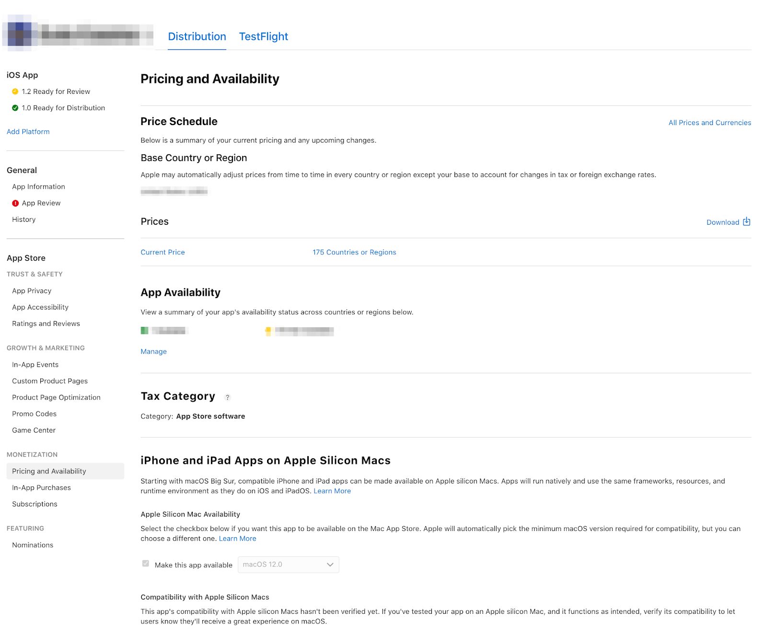The height and width of the screenshot is (634, 767).
Task: Go to Promo Codes
Action: (34, 414)
